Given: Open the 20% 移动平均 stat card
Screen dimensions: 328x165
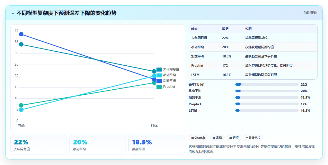Looking at the screenshot, I should click(x=98, y=145).
